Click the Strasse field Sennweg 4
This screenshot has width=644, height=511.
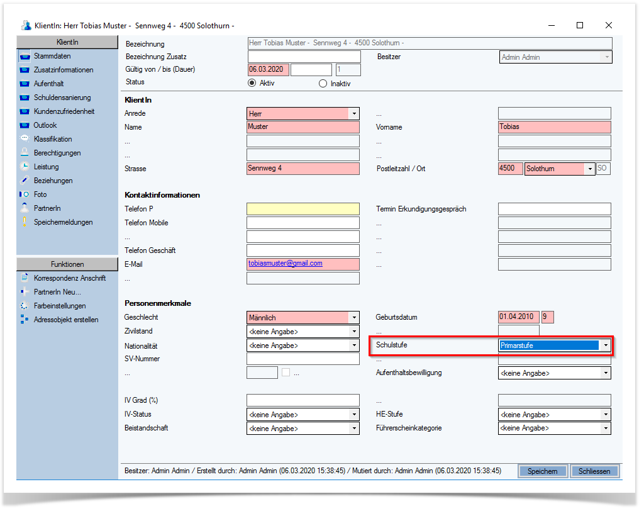(x=303, y=169)
